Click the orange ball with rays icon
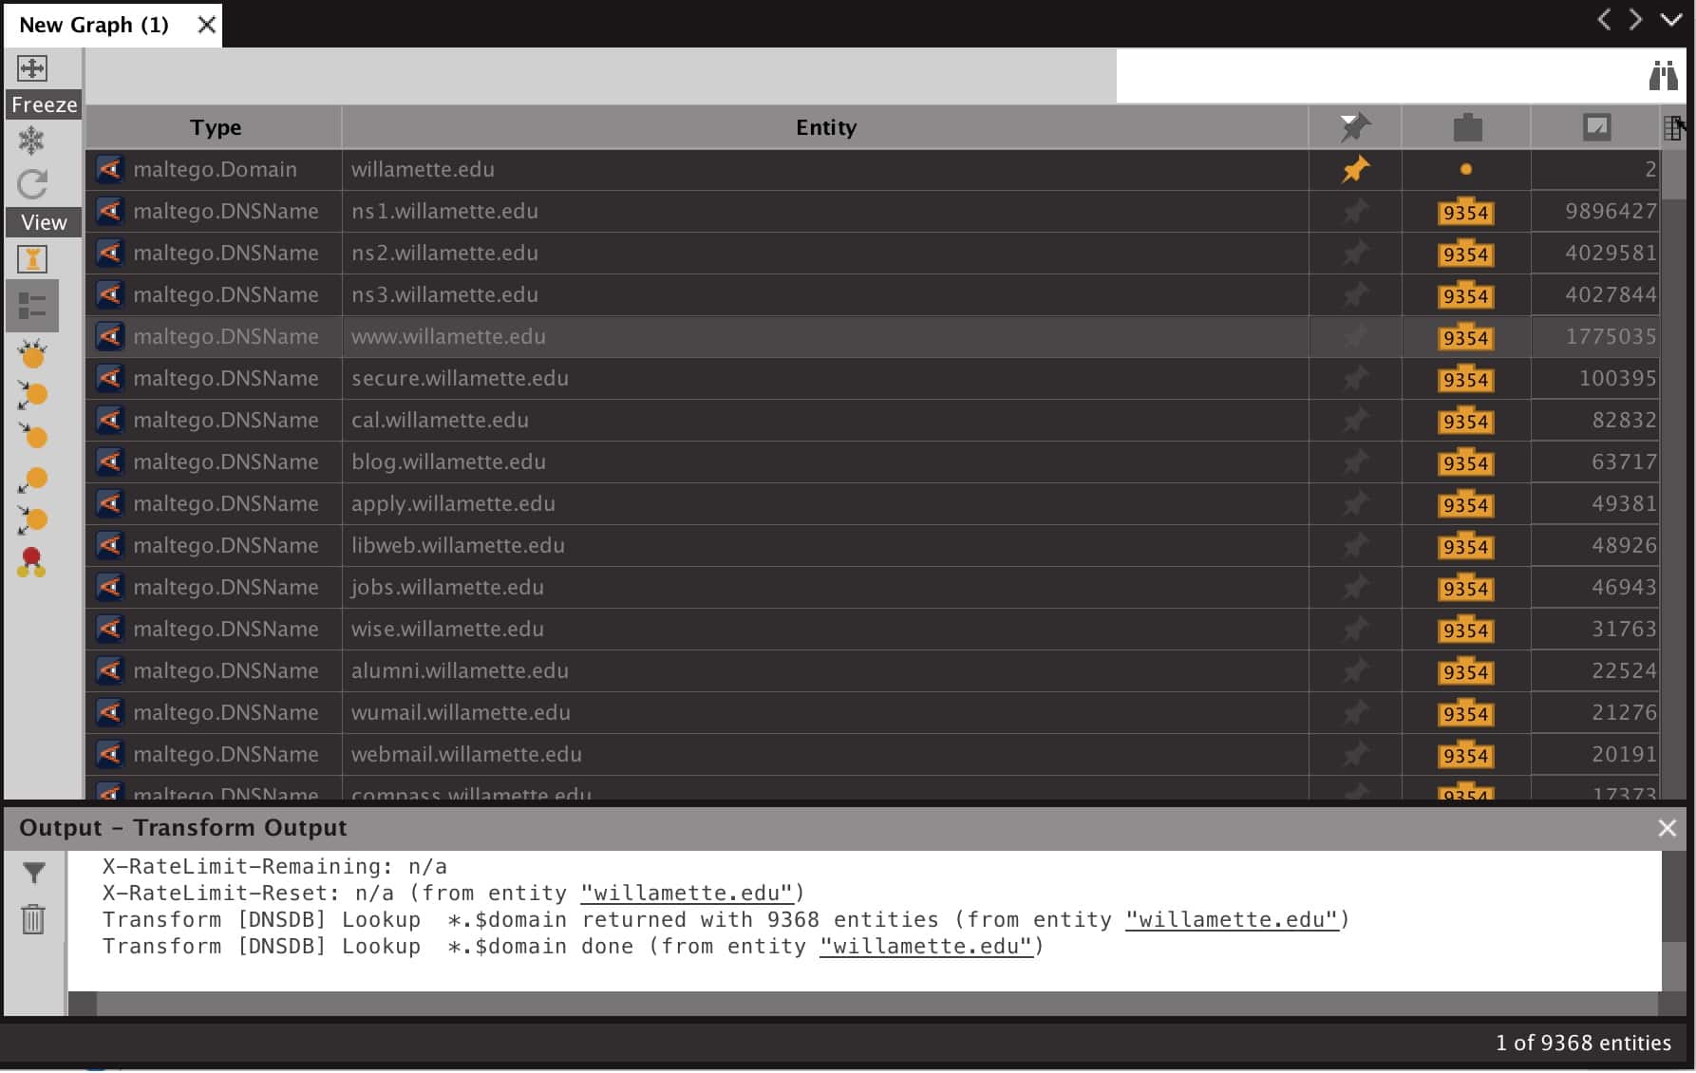The width and height of the screenshot is (1696, 1073). coord(32,354)
